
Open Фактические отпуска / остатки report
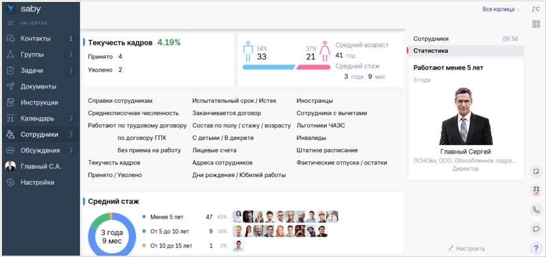(x=342, y=163)
